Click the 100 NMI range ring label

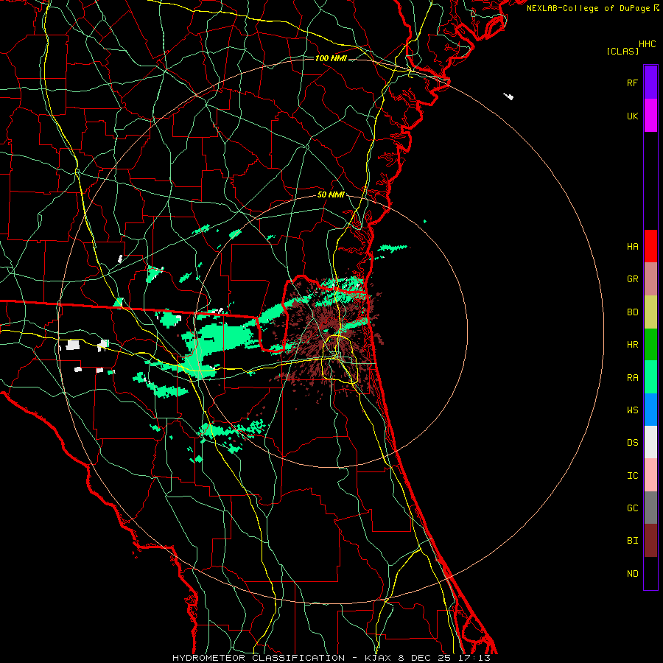tap(331, 58)
